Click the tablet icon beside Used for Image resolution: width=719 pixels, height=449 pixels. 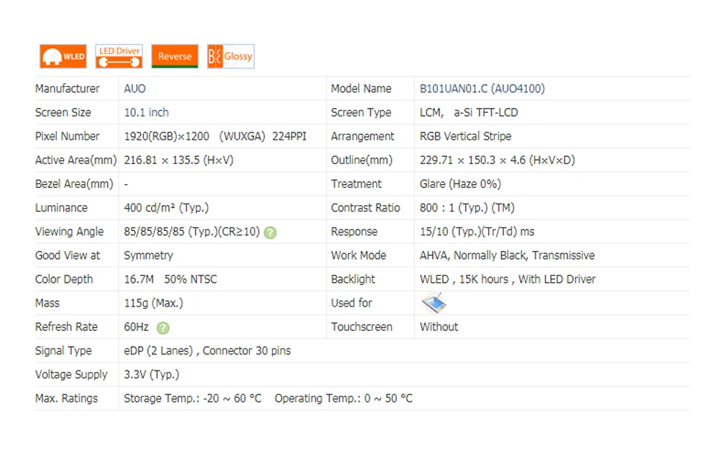434,303
